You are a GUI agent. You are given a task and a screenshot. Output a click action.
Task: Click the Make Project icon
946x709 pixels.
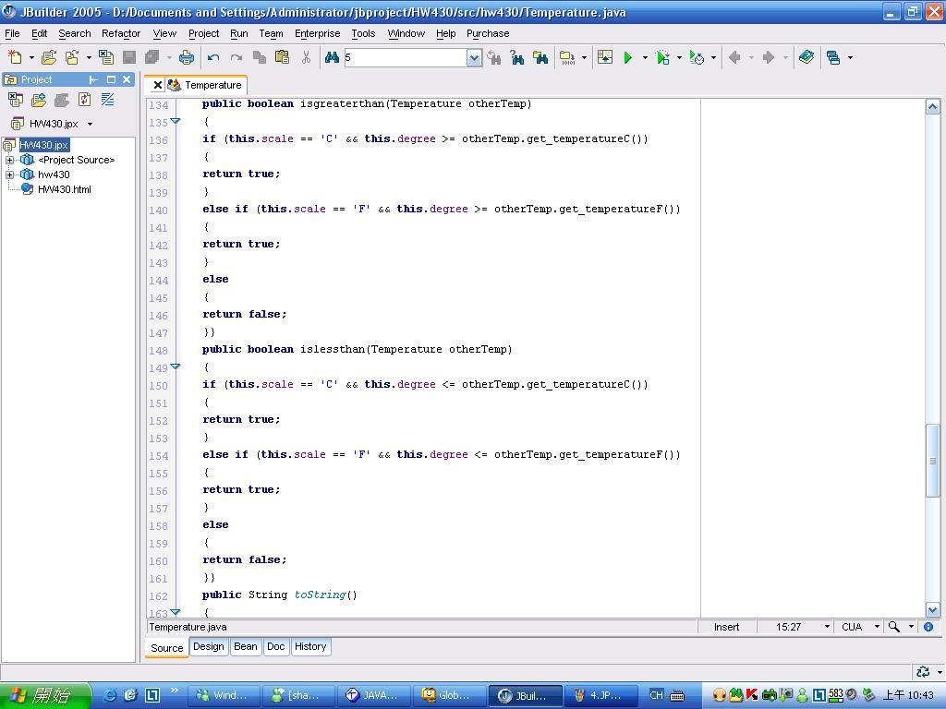click(x=567, y=57)
